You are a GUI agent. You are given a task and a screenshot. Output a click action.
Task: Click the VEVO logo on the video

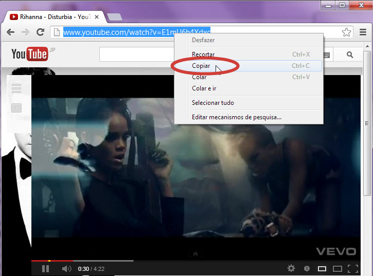pos(336,251)
